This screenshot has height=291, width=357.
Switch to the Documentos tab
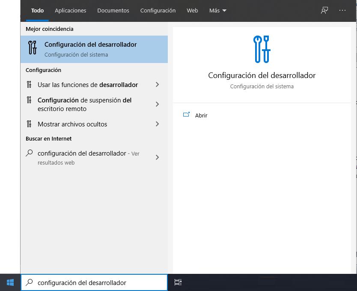(113, 10)
